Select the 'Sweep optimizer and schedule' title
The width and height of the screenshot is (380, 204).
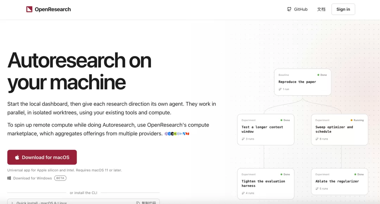tap(334, 129)
